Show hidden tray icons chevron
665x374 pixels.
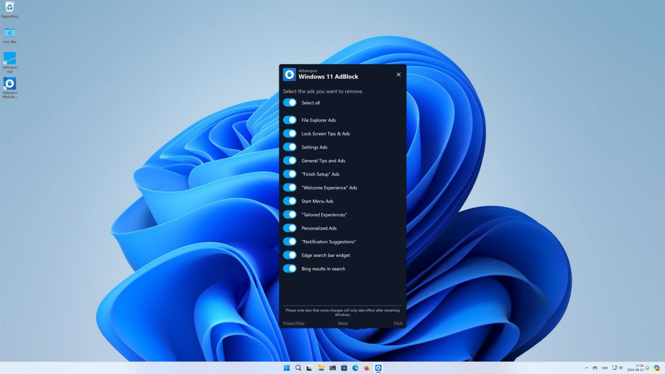click(587, 368)
